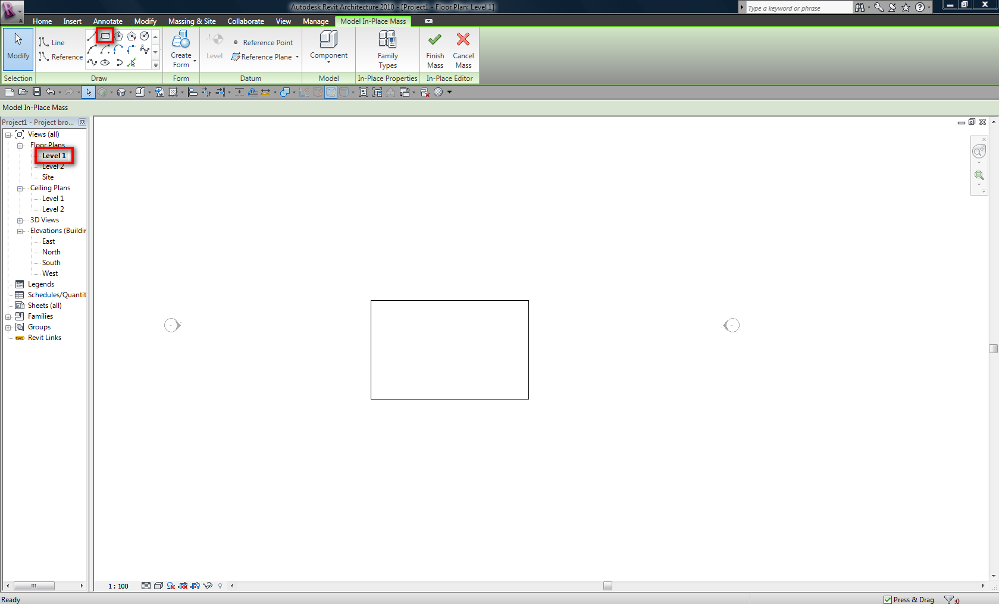
Task: Collapse the Floor Plans tree node
Action: (x=20, y=146)
